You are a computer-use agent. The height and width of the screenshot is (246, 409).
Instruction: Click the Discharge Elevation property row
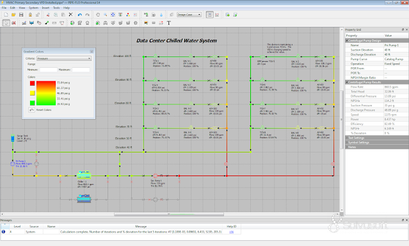pyautogui.click(x=376, y=54)
